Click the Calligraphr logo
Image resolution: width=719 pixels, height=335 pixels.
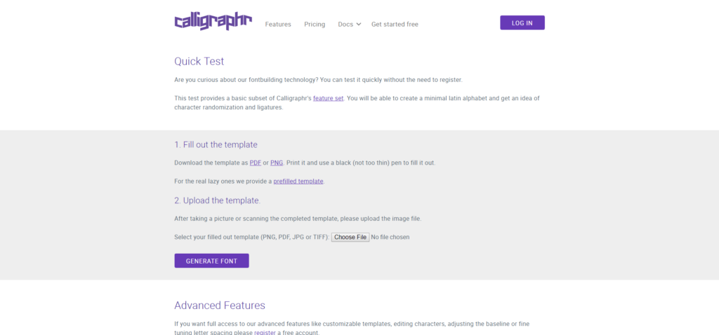(x=213, y=22)
